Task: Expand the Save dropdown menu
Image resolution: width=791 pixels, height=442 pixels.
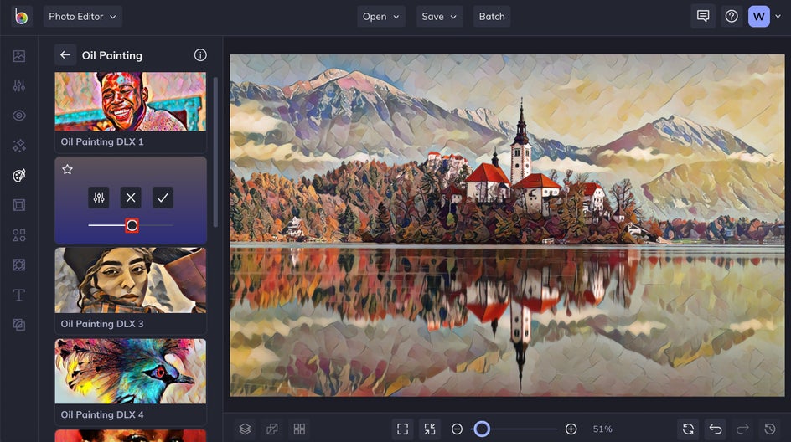Action: (439, 17)
